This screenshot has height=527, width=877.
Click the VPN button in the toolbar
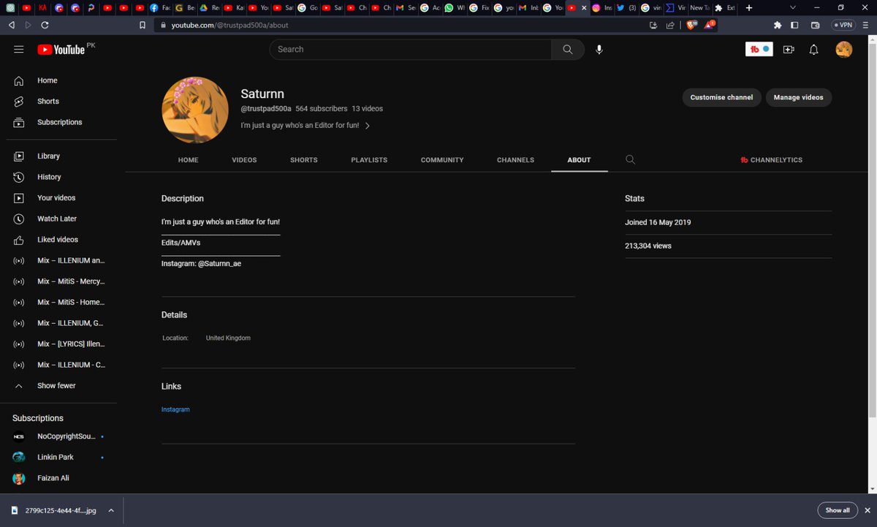pyautogui.click(x=843, y=25)
